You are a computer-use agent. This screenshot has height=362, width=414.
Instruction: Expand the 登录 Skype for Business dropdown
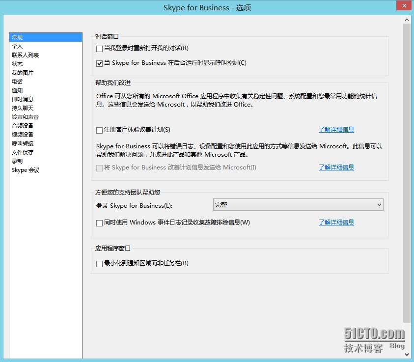(298, 205)
